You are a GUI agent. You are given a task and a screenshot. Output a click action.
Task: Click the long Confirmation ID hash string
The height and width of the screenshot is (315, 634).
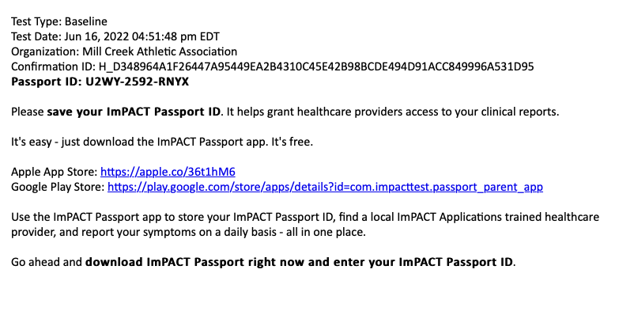316,66
